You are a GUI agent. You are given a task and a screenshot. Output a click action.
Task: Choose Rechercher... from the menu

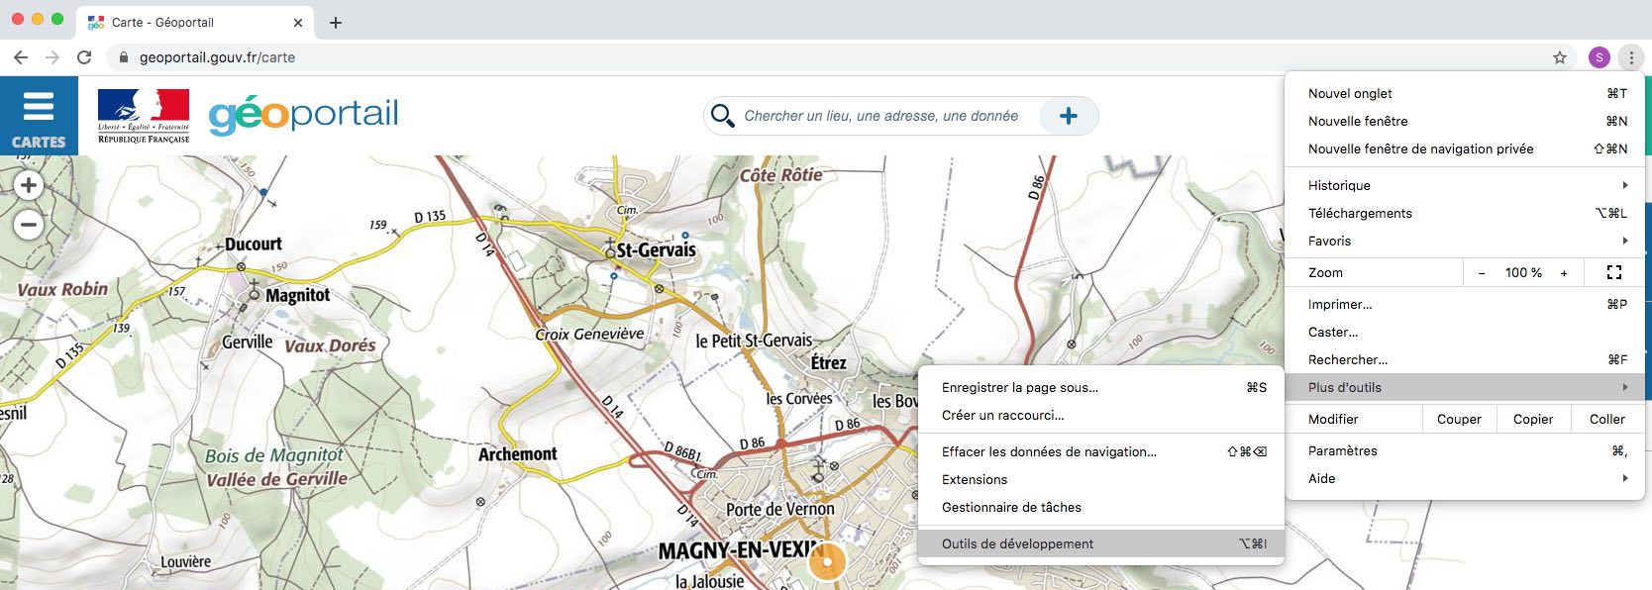pyautogui.click(x=1465, y=359)
